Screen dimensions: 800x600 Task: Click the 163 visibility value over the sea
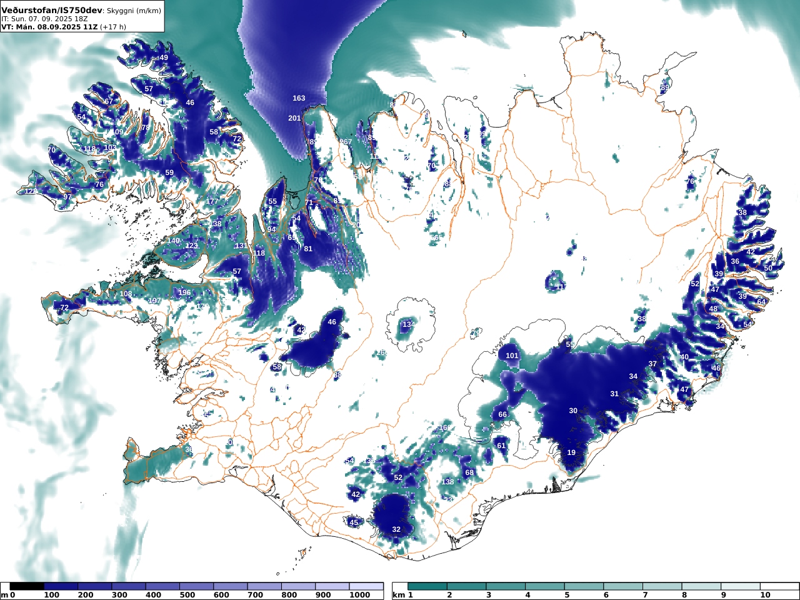(299, 98)
